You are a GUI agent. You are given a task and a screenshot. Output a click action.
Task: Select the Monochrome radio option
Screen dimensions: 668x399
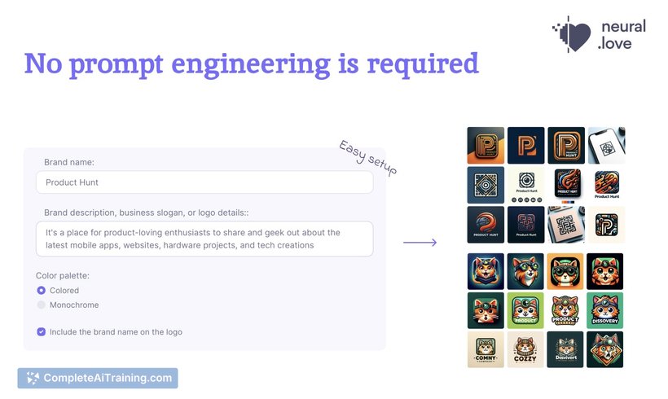[42, 305]
